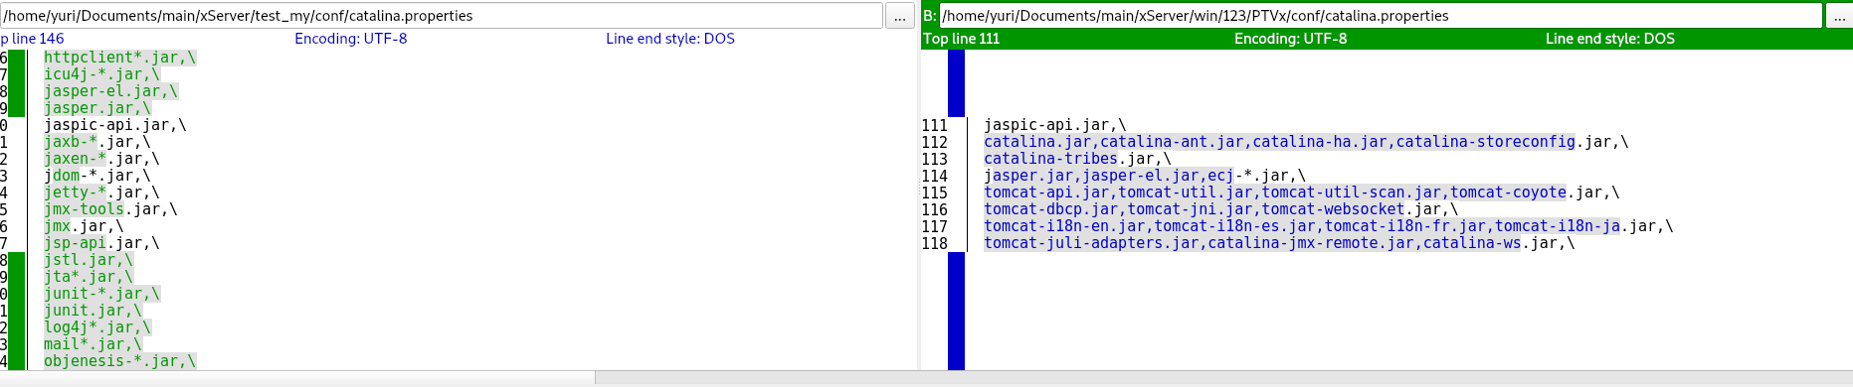Image resolution: width=1853 pixels, height=387 pixels.
Task: Click the test_my catalina.properties path field
Action: point(442,16)
